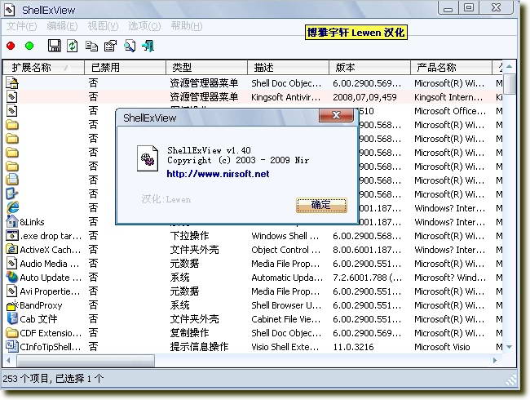Click the exit door toolbar icon

(x=148, y=46)
